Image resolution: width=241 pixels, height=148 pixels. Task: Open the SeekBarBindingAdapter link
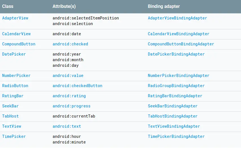(173, 106)
